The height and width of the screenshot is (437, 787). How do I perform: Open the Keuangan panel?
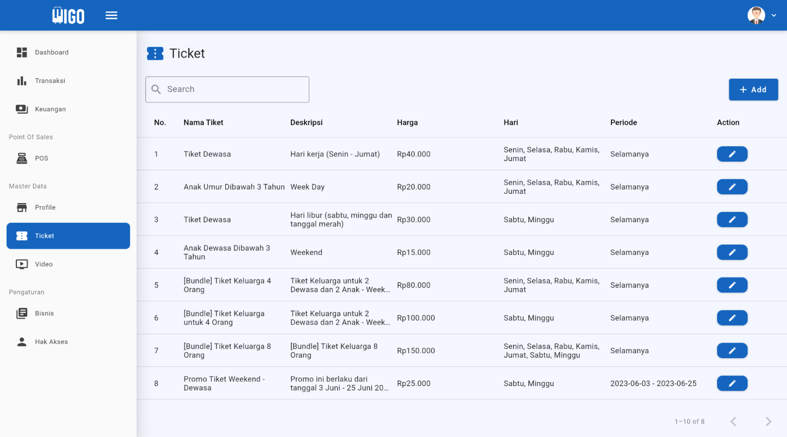pos(50,109)
